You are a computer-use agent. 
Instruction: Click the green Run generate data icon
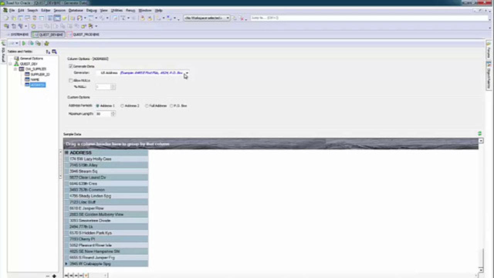click(24, 43)
